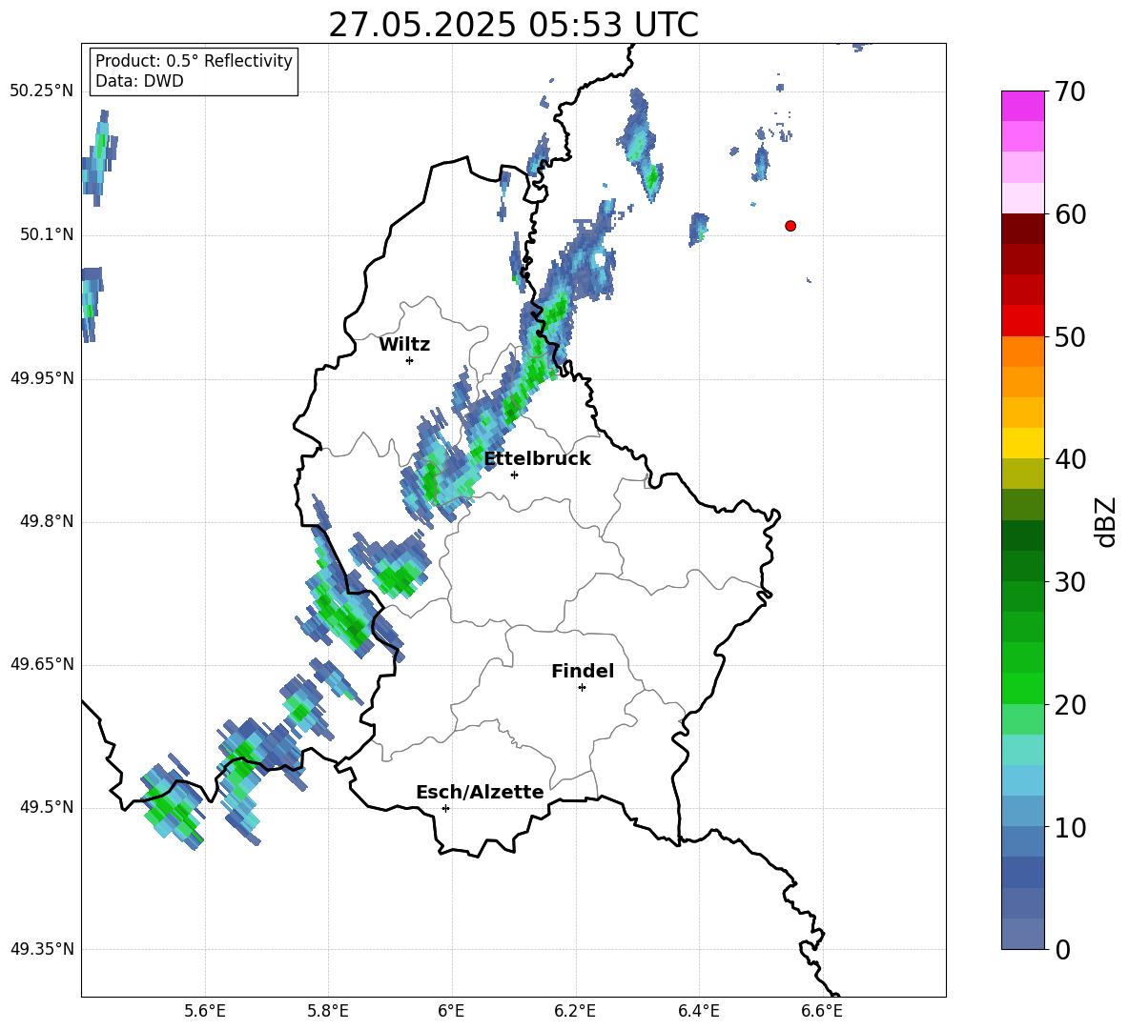Click the 30 colorbar tick label
This screenshot has width=1129, height=1030.
[1070, 582]
